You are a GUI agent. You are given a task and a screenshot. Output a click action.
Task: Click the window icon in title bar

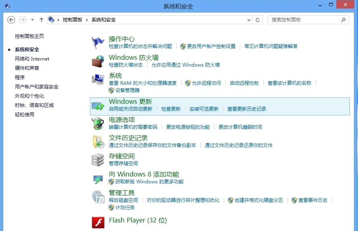tap(7, 6)
